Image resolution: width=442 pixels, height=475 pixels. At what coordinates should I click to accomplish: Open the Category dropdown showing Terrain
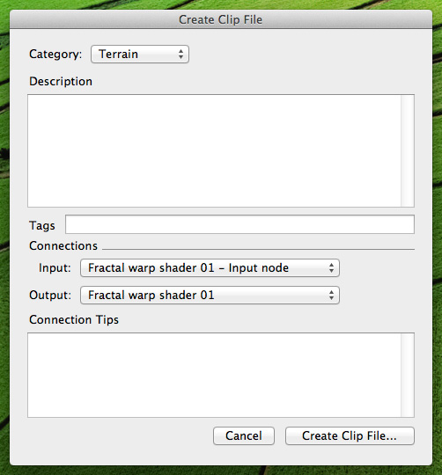click(x=140, y=55)
